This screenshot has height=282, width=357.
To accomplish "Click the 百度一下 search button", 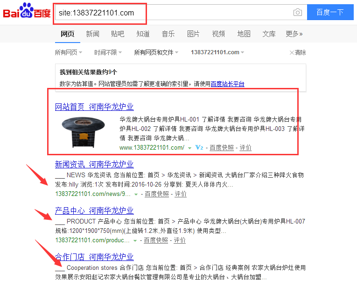I will pos(330,13).
